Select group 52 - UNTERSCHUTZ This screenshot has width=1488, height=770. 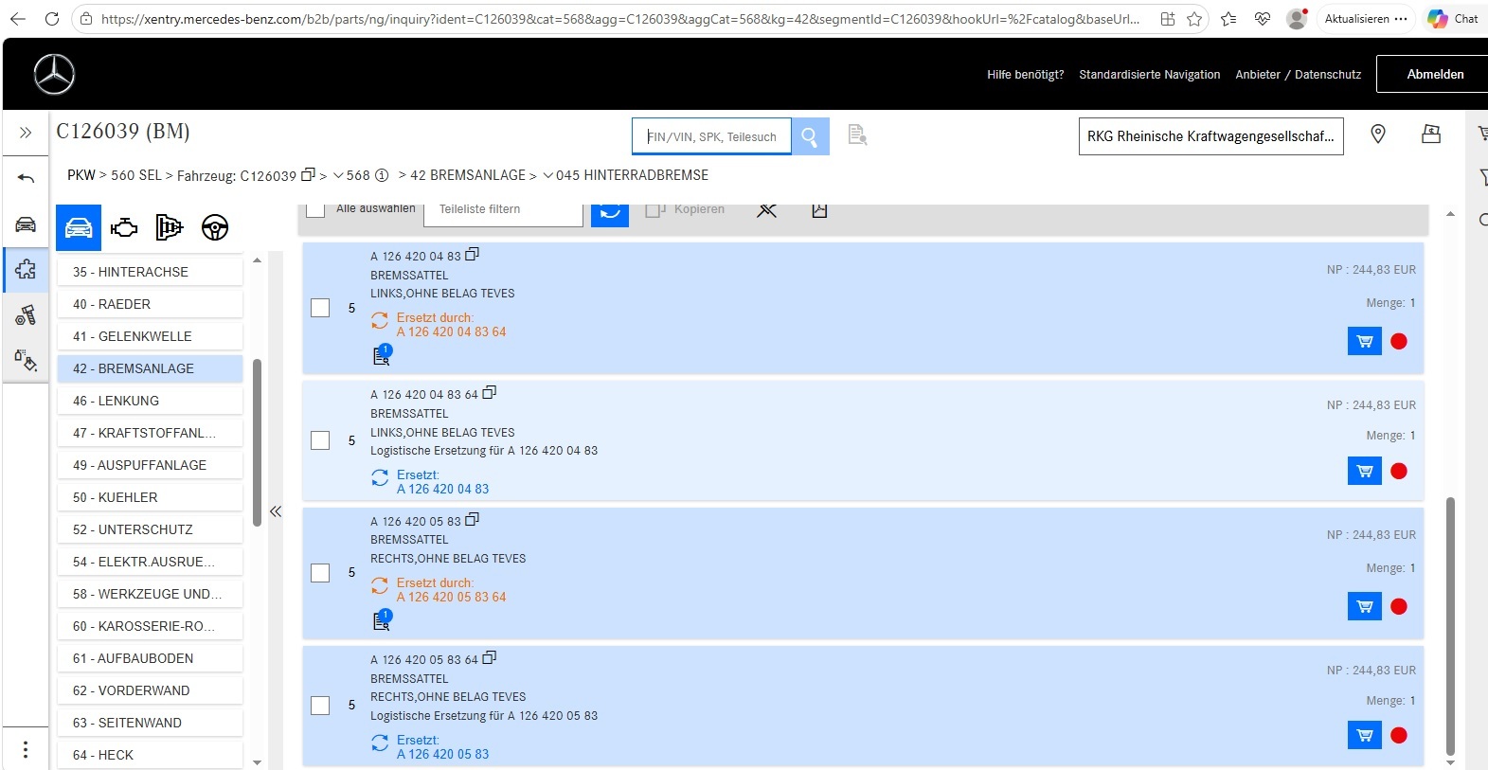150,529
